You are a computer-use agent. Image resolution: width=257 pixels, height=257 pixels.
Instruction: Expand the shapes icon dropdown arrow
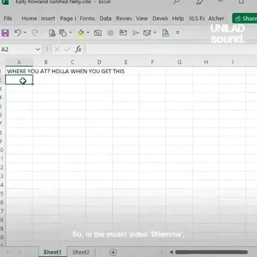click(x=71, y=32)
